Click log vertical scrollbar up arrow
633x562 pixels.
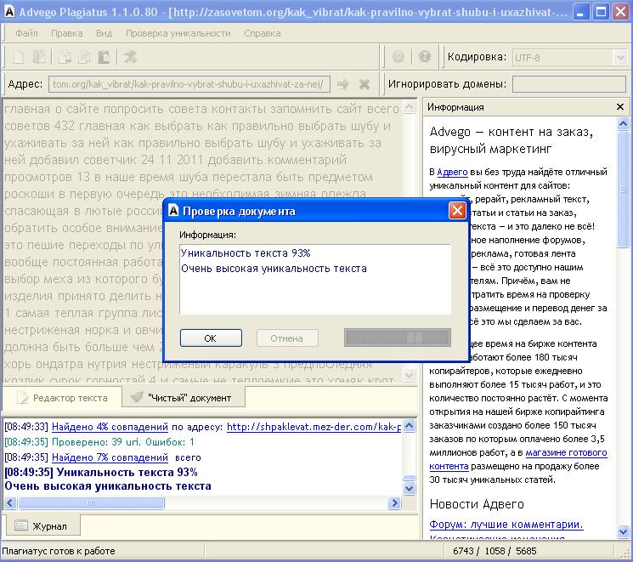click(409, 425)
